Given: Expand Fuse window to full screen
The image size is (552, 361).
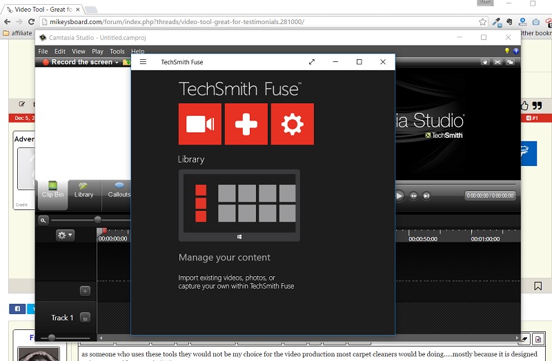Looking at the screenshot, I should click(312, 62).
